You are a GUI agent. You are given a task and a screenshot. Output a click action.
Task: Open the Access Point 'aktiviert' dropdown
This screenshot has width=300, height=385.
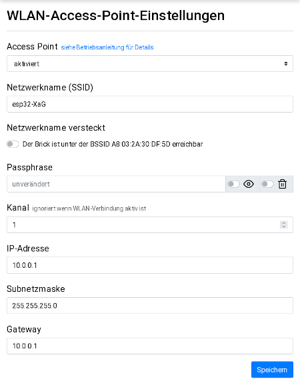click(150, 63)
